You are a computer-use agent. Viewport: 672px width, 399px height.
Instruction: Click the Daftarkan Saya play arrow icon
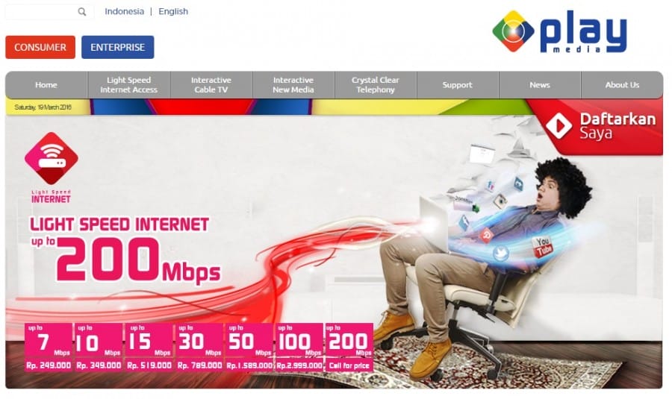[x=559, y=125]
